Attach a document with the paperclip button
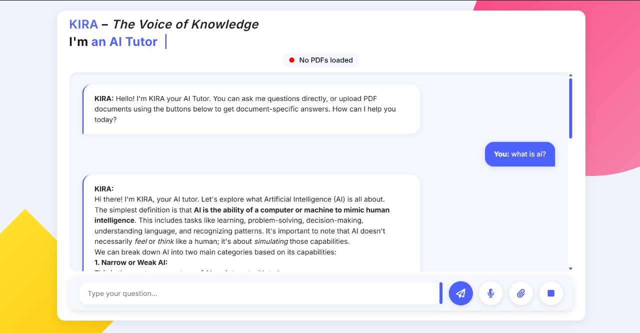640x333 pixels. [x=520, y=293]
